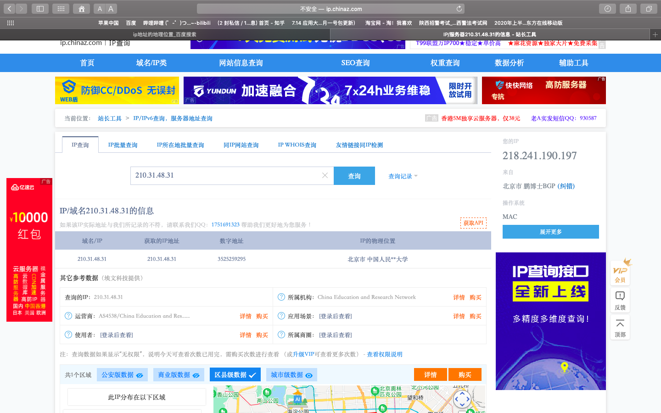This screenshot has width=661, height=413.
Task: Open the 百度 bookmark in favorites bar
Action: [131, 23]
